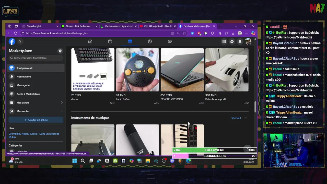The width and height of the screenshot is (327, 184).
Task: Open the Messenger icon
Action: click(232, 41)
